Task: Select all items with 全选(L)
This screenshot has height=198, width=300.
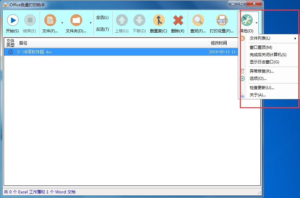Action: tap(103, 17)
